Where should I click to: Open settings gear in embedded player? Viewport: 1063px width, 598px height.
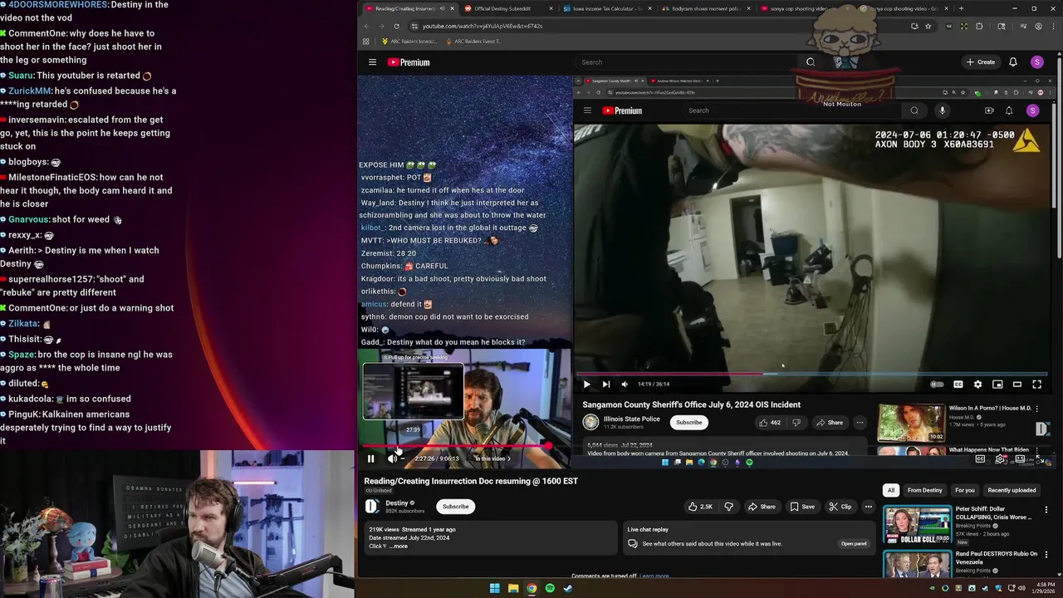(977, 385)
